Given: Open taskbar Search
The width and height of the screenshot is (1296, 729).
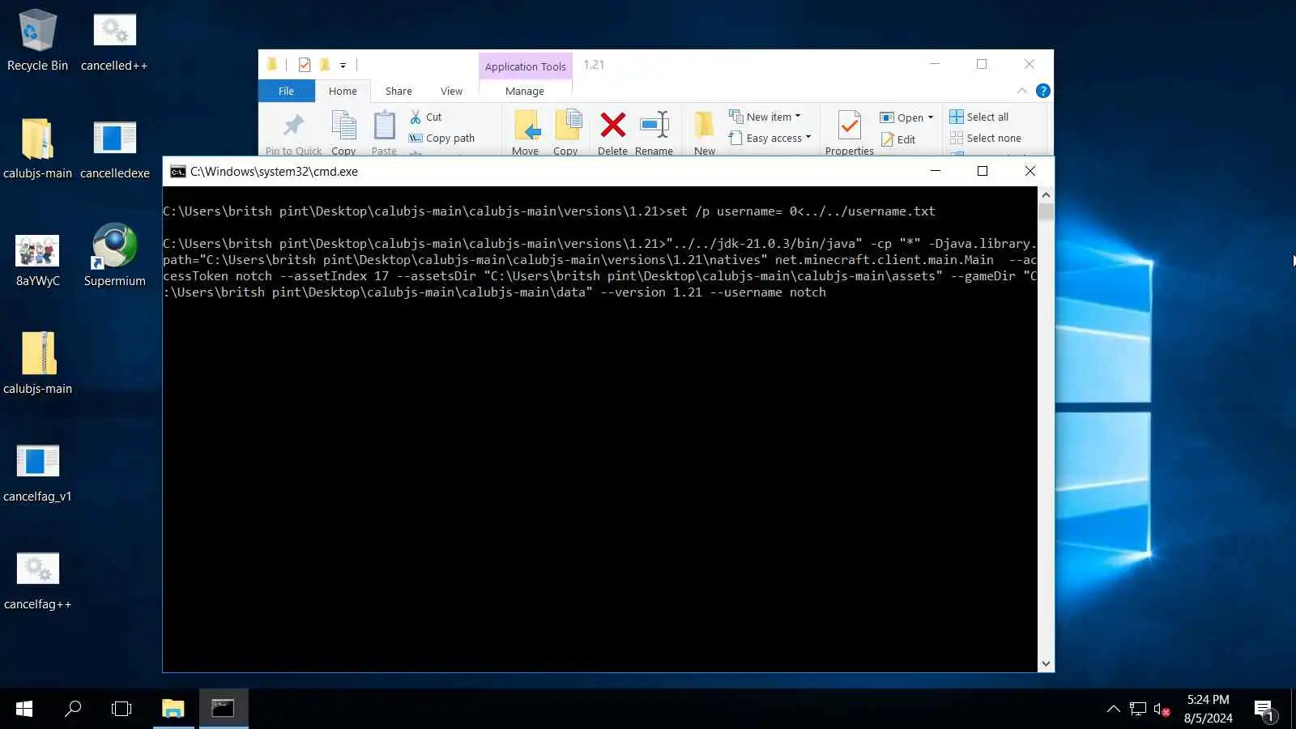Looking at the screenshot, I should (73, 709).
